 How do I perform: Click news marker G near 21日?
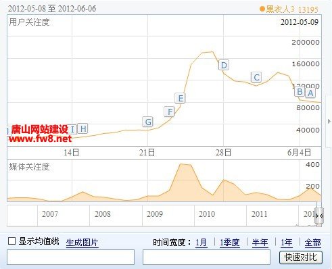pos(148,122)
